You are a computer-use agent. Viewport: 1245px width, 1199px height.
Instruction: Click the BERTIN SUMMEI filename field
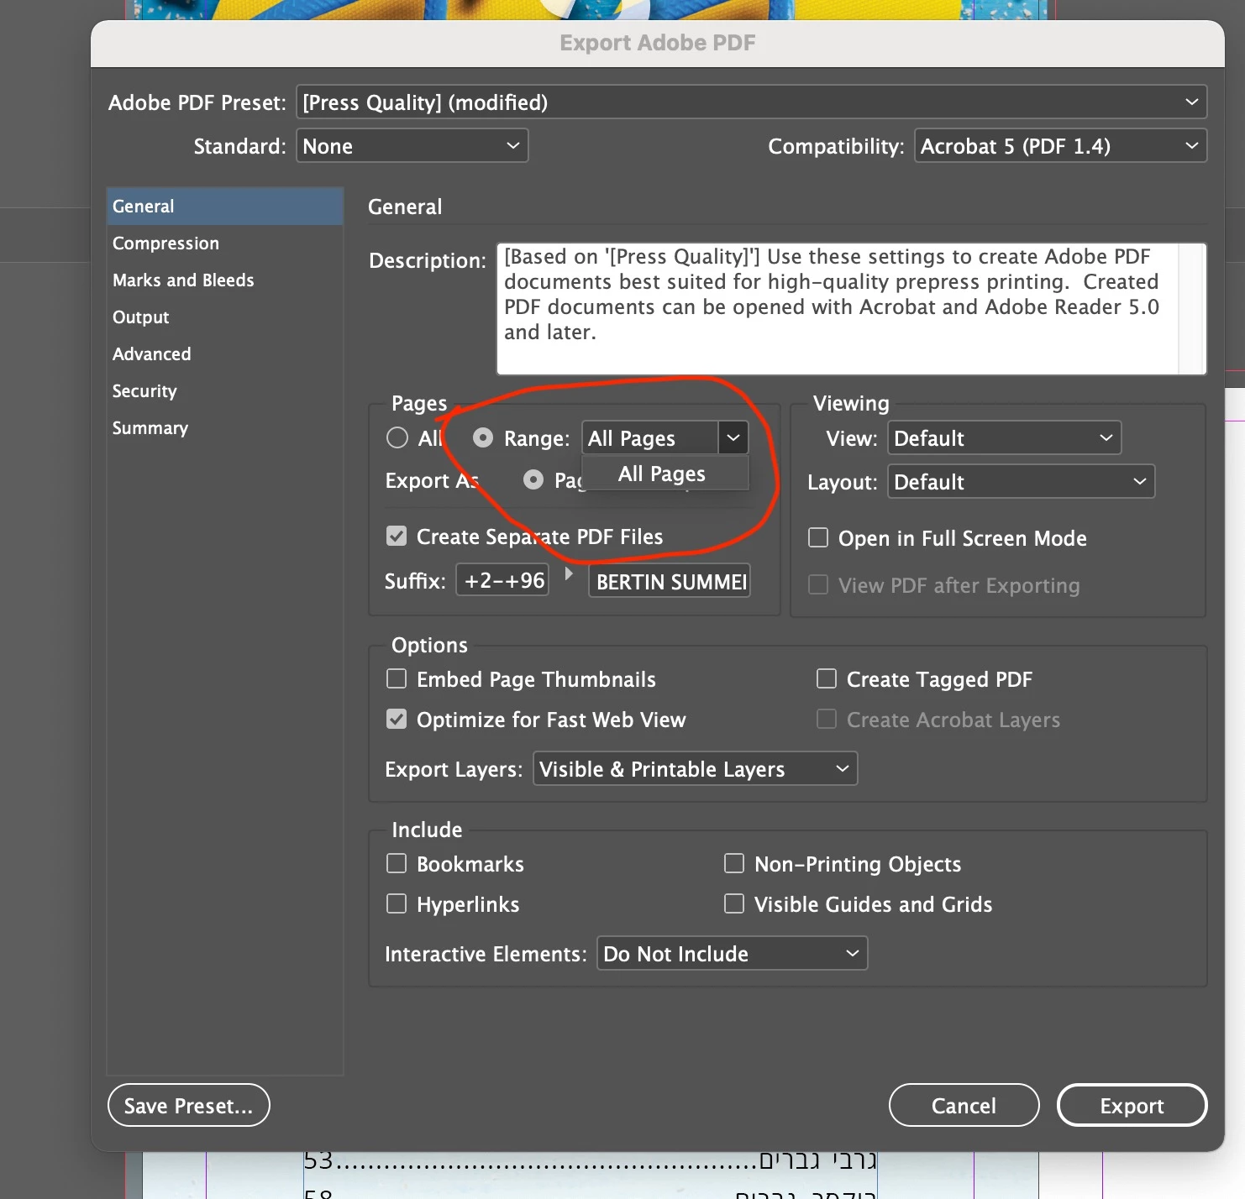670,581
